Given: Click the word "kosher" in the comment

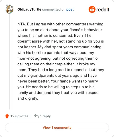Looking at the screenshot, I should pyautogui.click(x=30, y=47).
